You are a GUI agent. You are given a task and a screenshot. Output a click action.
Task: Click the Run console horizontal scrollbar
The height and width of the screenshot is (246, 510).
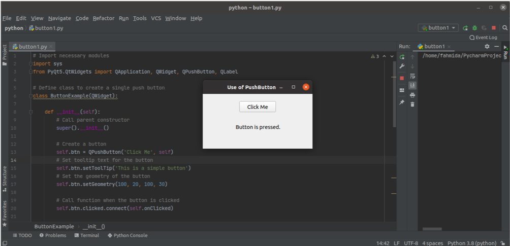(x=432, y=229)
